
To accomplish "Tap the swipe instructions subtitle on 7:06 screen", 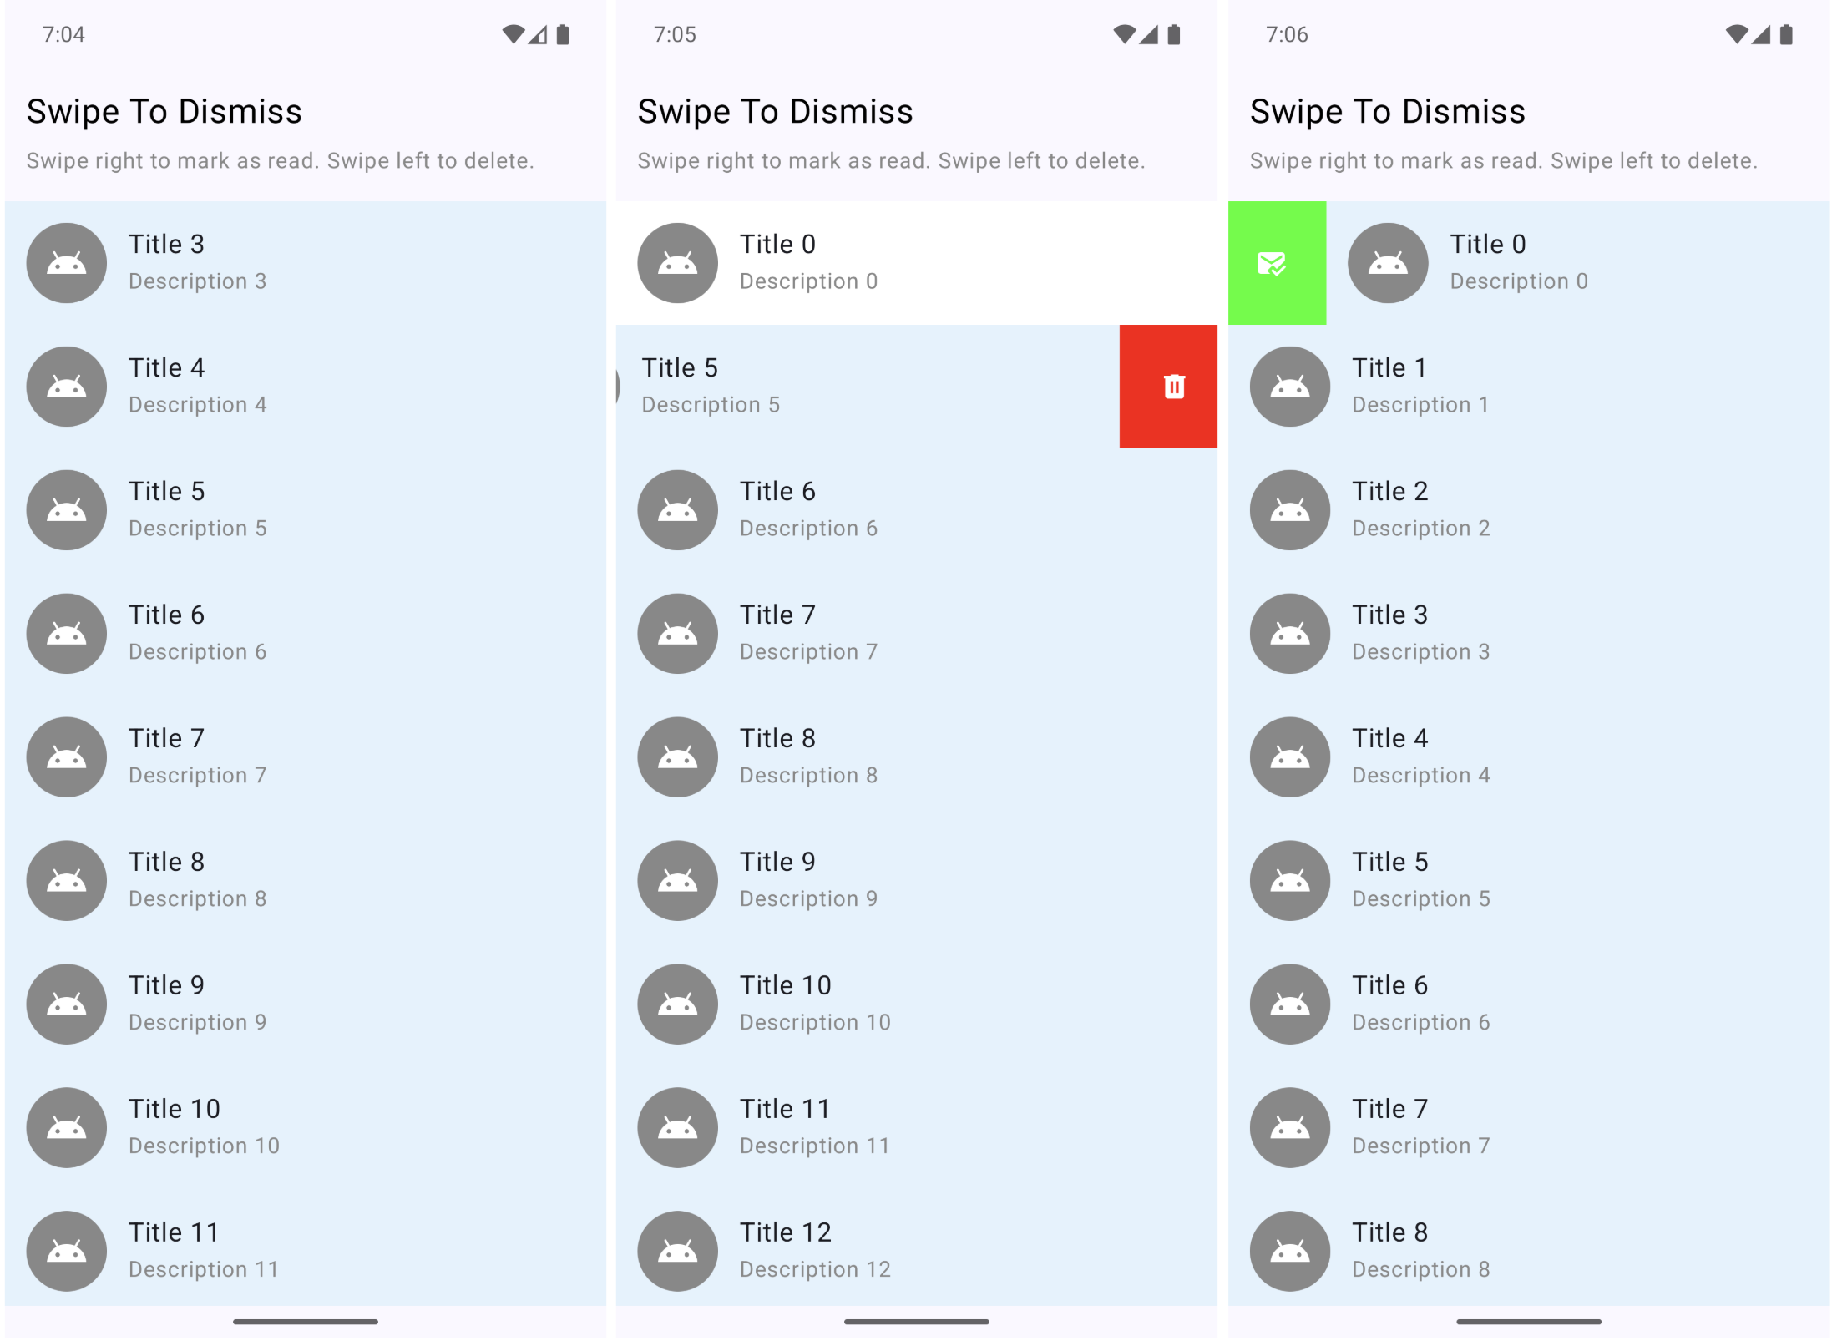I will tap(1503, 160).
